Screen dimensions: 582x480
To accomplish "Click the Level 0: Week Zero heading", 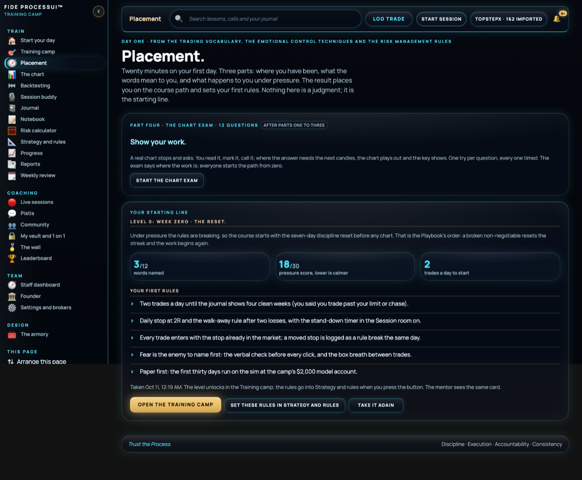I will 178,222.
